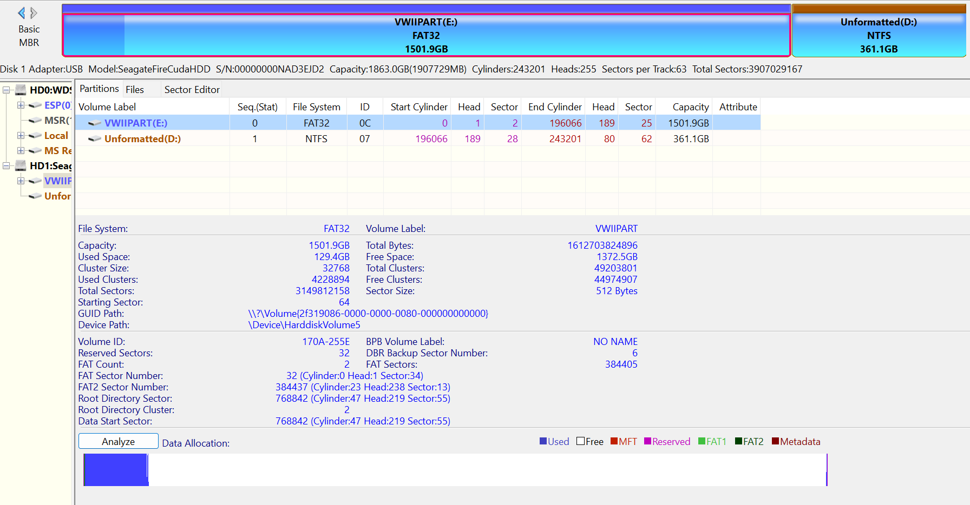Switch to the Files tab
Viewport: 970px width, 505px height.
click(x=135, y=90)
